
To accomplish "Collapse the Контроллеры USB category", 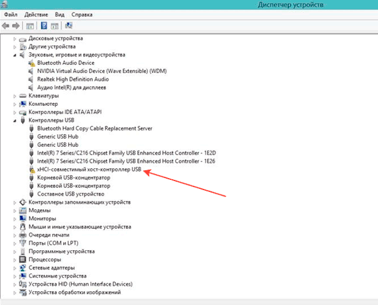I will (14, 120).
